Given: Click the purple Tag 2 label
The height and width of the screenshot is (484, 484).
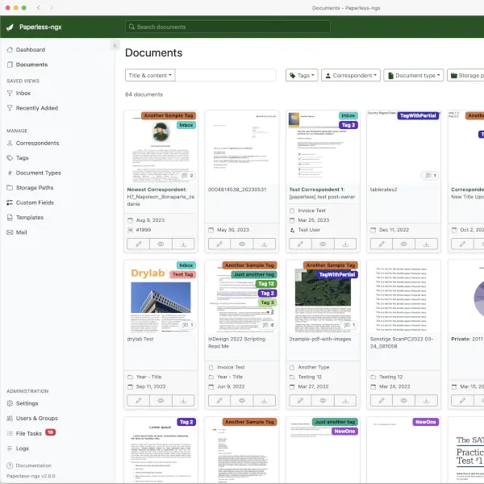Looking at the screenshot, I should (347, 125).
